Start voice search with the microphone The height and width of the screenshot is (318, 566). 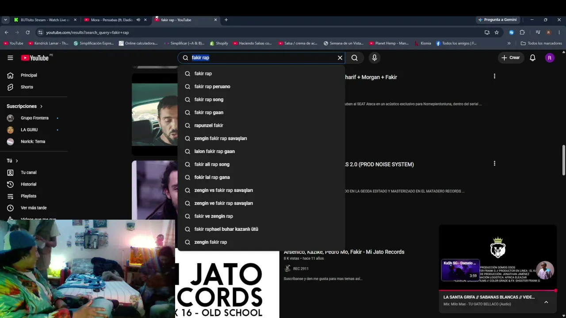(x=375, y=58)
